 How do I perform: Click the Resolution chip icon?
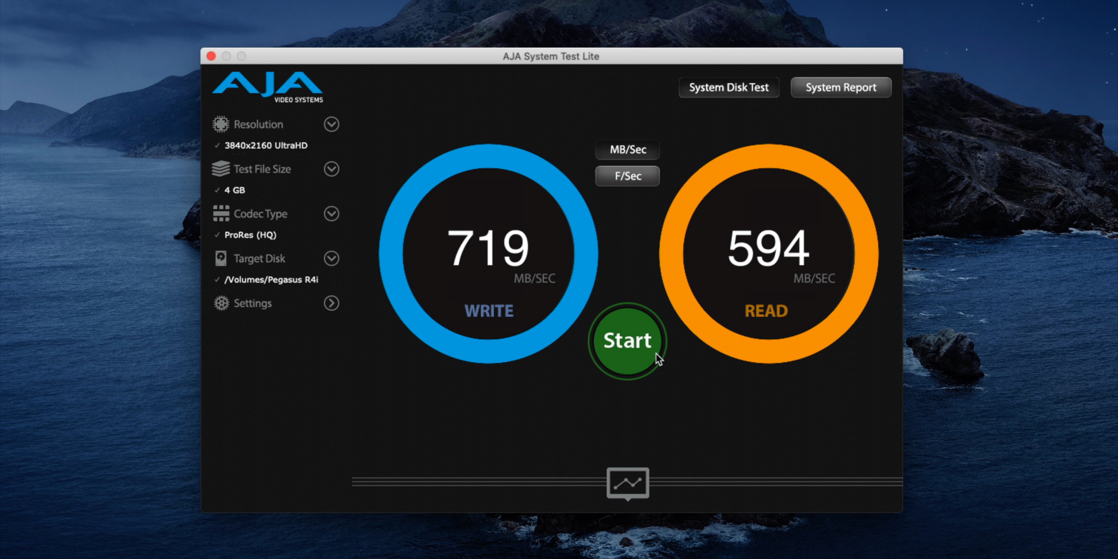[220, 124]
